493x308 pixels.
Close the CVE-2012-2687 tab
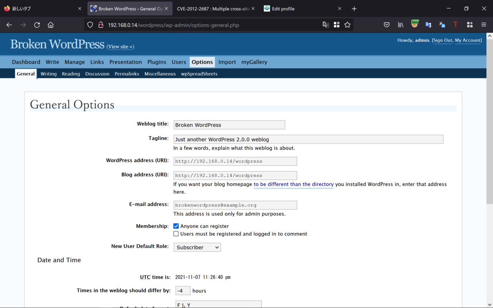click(253, 9)
